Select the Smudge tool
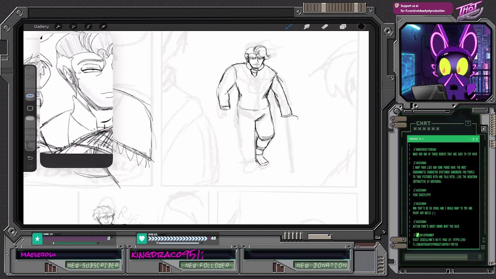The image size is (496, 279). 307,26
